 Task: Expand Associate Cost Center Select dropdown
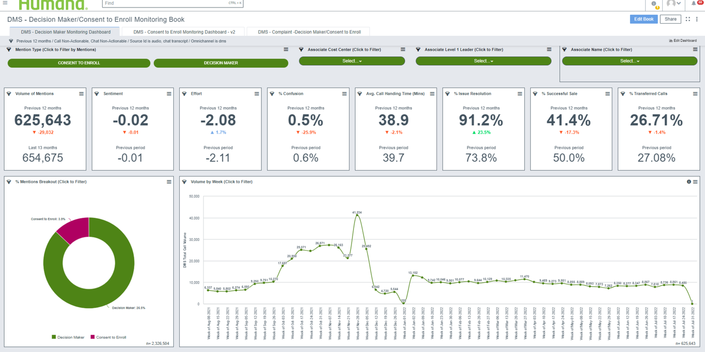[352, 61]
